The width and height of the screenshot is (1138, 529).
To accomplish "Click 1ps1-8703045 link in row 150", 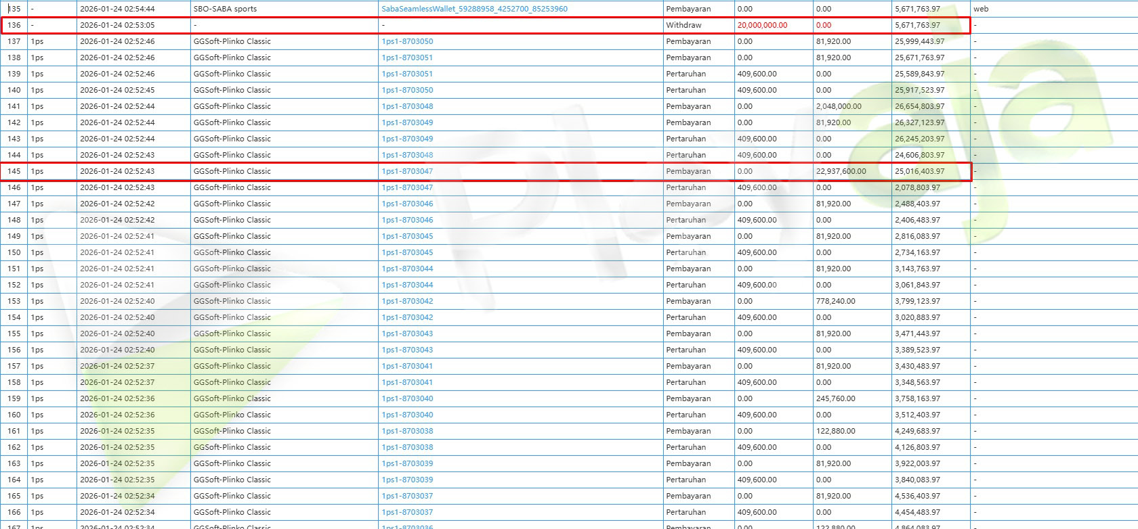I will point(407,252).
